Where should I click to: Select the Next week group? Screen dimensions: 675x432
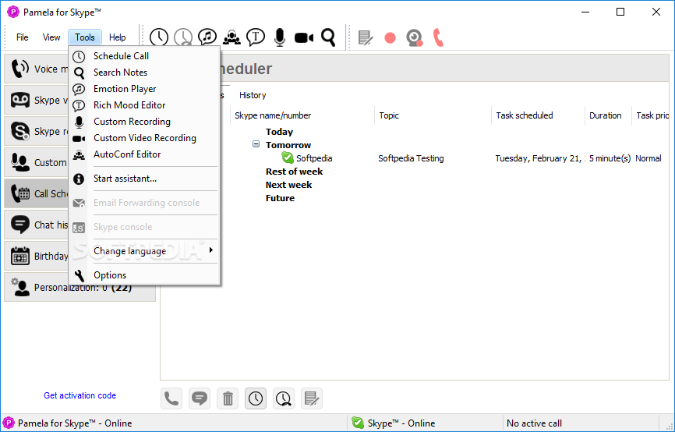(x=288, y=185)
